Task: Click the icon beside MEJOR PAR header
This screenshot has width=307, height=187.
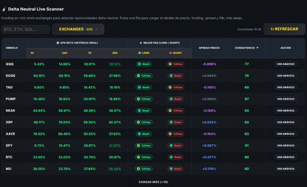Action: click(140, 43)
